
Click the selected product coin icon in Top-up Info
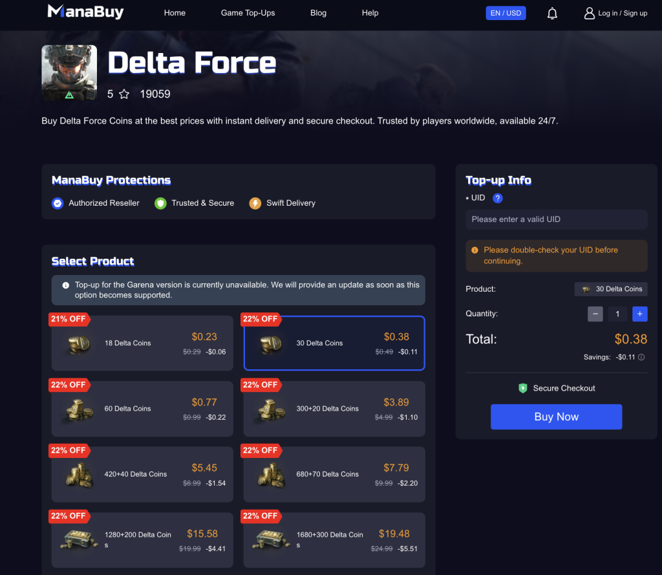tap(586, 289)
